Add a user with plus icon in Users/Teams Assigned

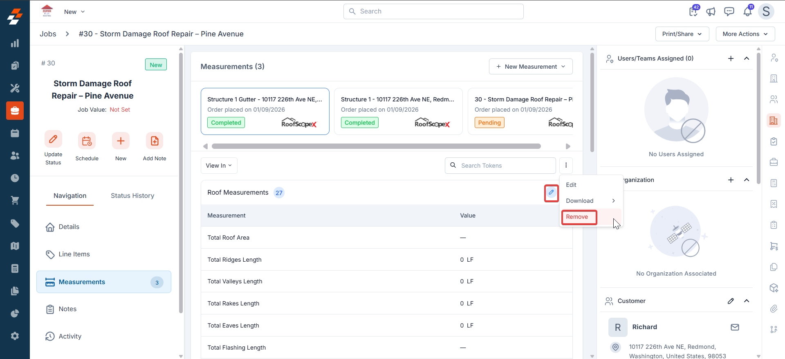731,58
